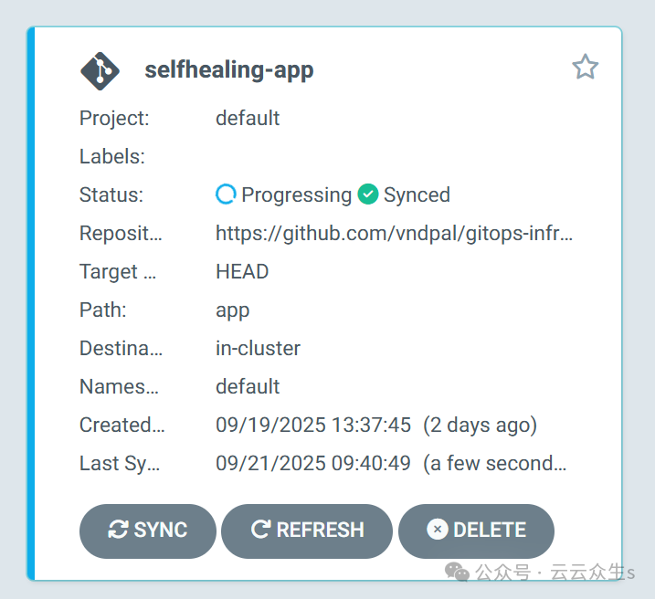Click the reload arrow icon in REFRESH
The width and height of the screenshot is (655, 599).
(x=260, y=531)
